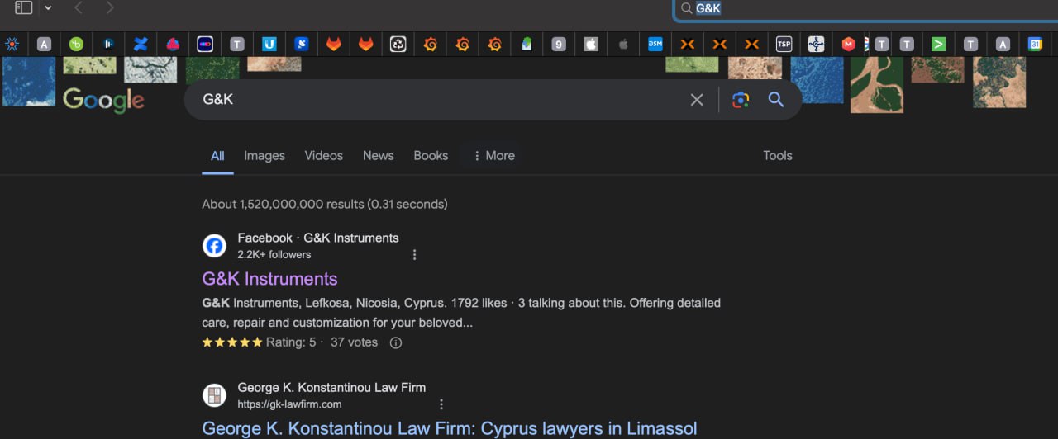The height and width of the screenshot is (439, 1058).
Task: Switch to the Images tab
Action: click(264, 156)
